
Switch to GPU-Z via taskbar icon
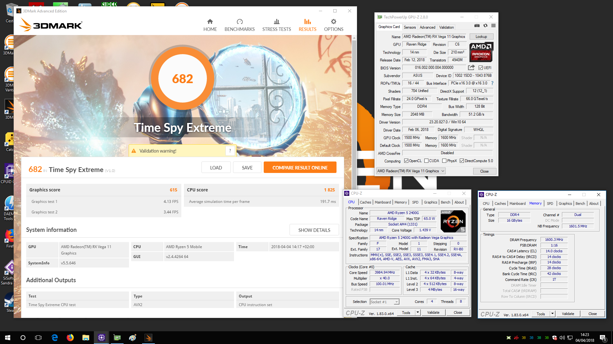click(117, 338)
